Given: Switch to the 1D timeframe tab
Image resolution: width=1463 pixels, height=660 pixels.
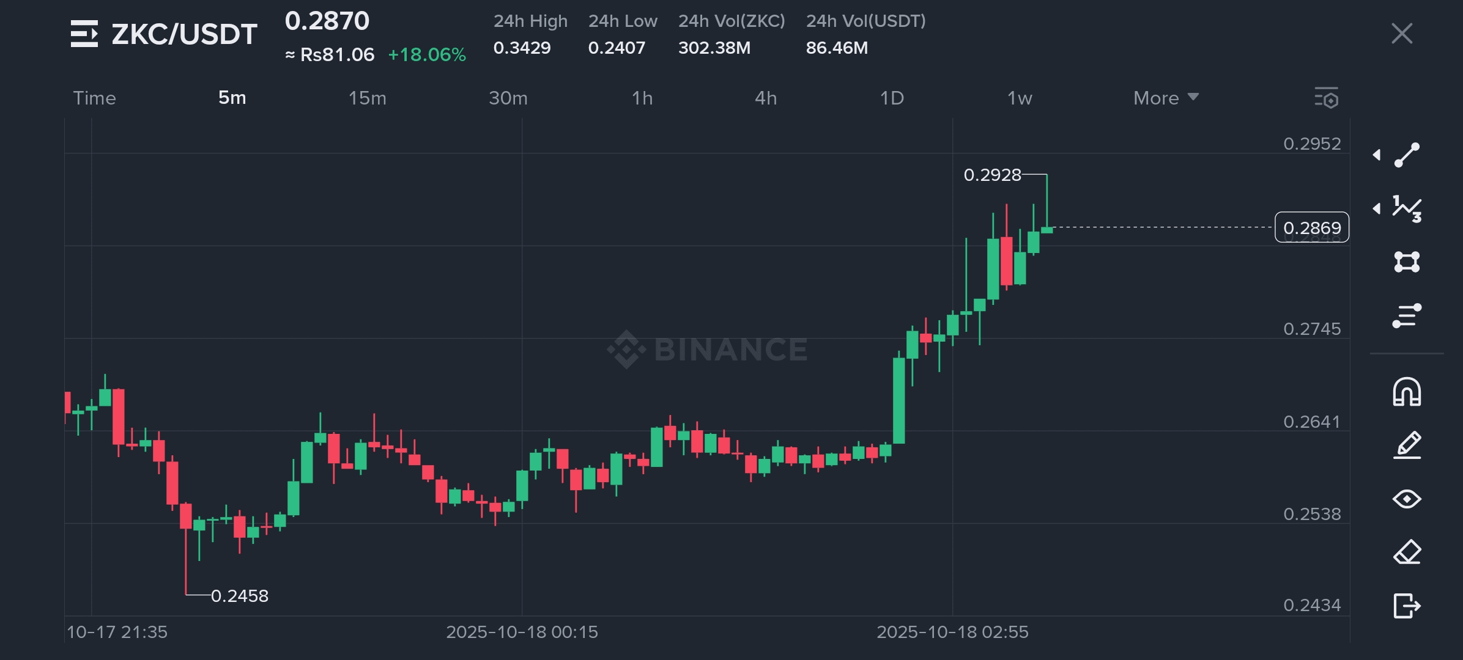Looking at the screenshot, I should [892, 98].
